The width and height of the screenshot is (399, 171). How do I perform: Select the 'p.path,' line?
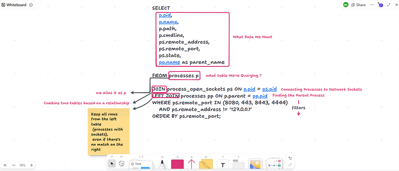click(168, 29)
